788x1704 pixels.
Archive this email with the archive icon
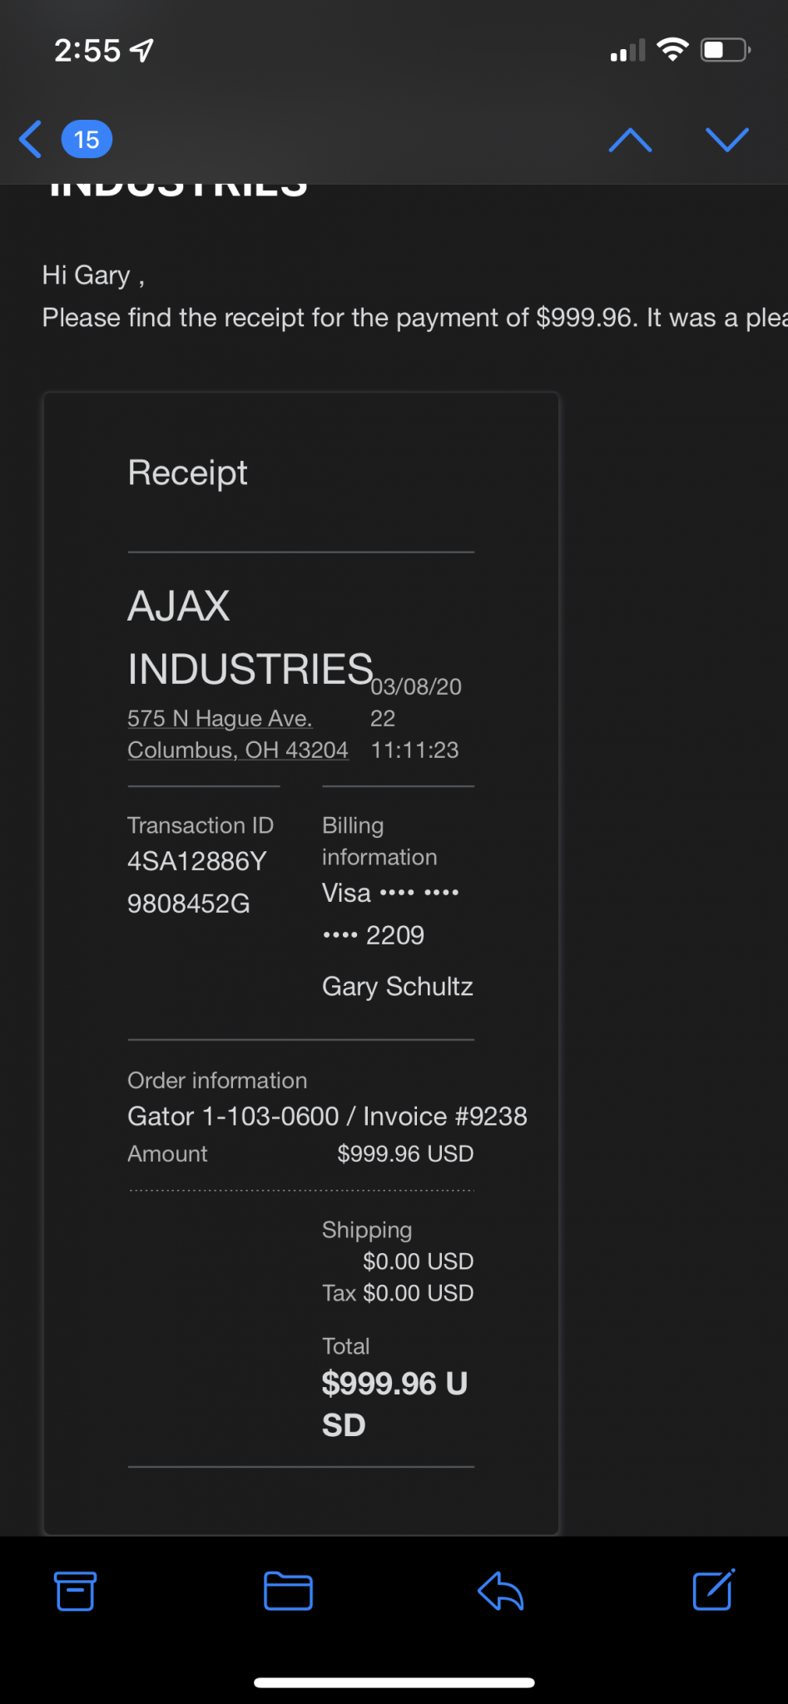(75, 1591)
